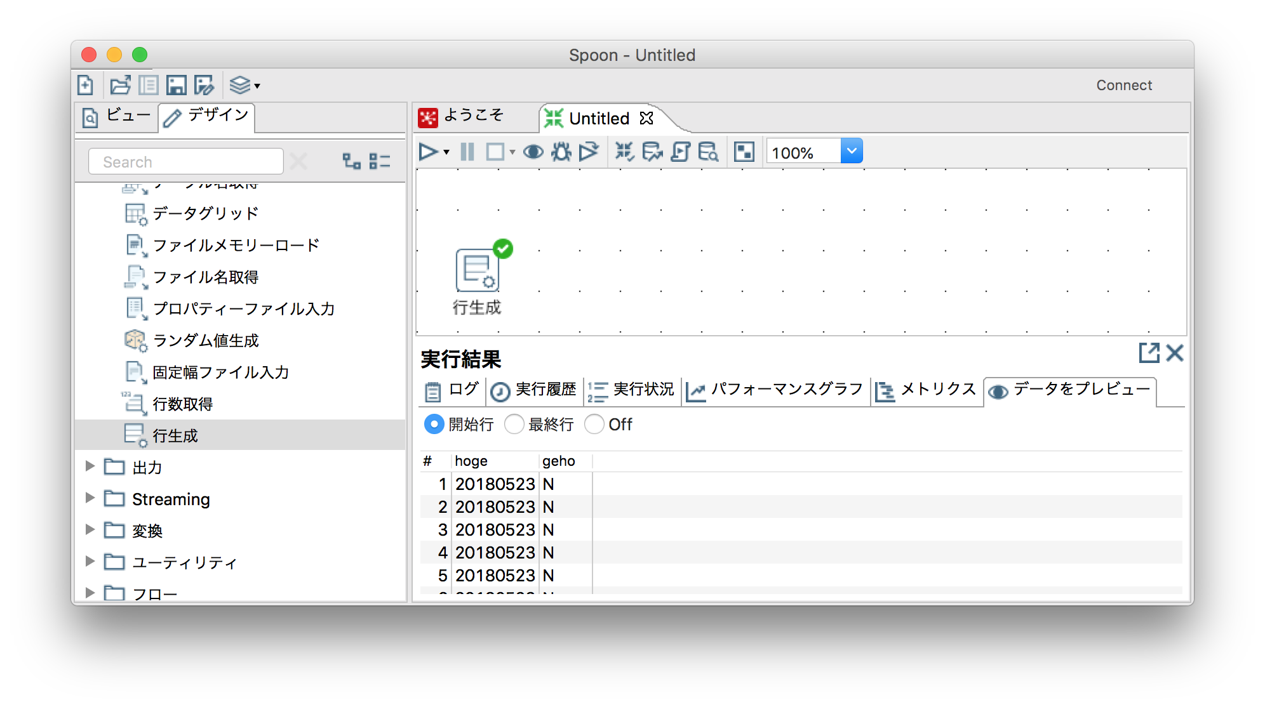
Task: Turn preview Off with the Off radio button
Action: 594,424
